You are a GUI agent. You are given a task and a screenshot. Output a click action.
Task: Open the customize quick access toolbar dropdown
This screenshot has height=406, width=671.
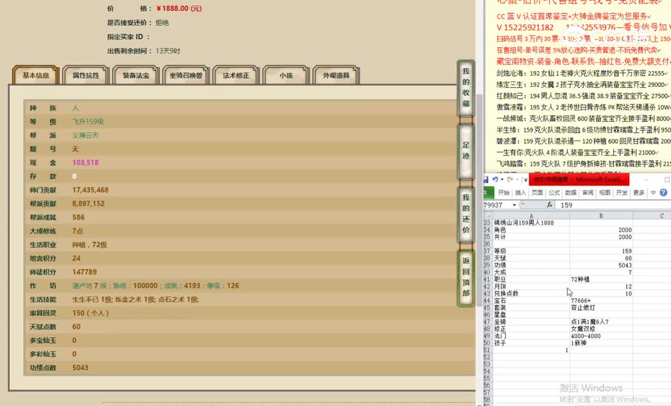pos(525,180)
